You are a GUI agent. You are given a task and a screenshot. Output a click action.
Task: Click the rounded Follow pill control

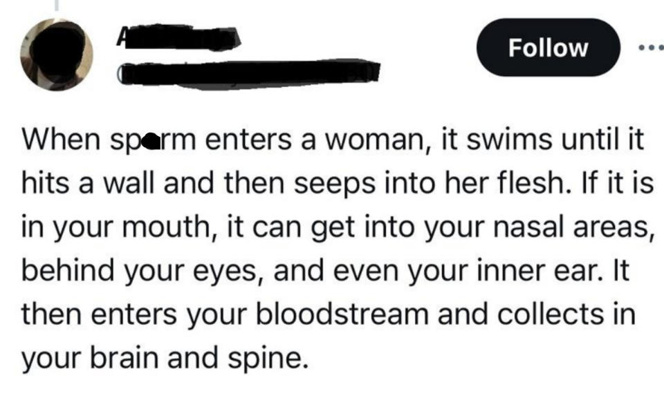(x=547, y=47)
